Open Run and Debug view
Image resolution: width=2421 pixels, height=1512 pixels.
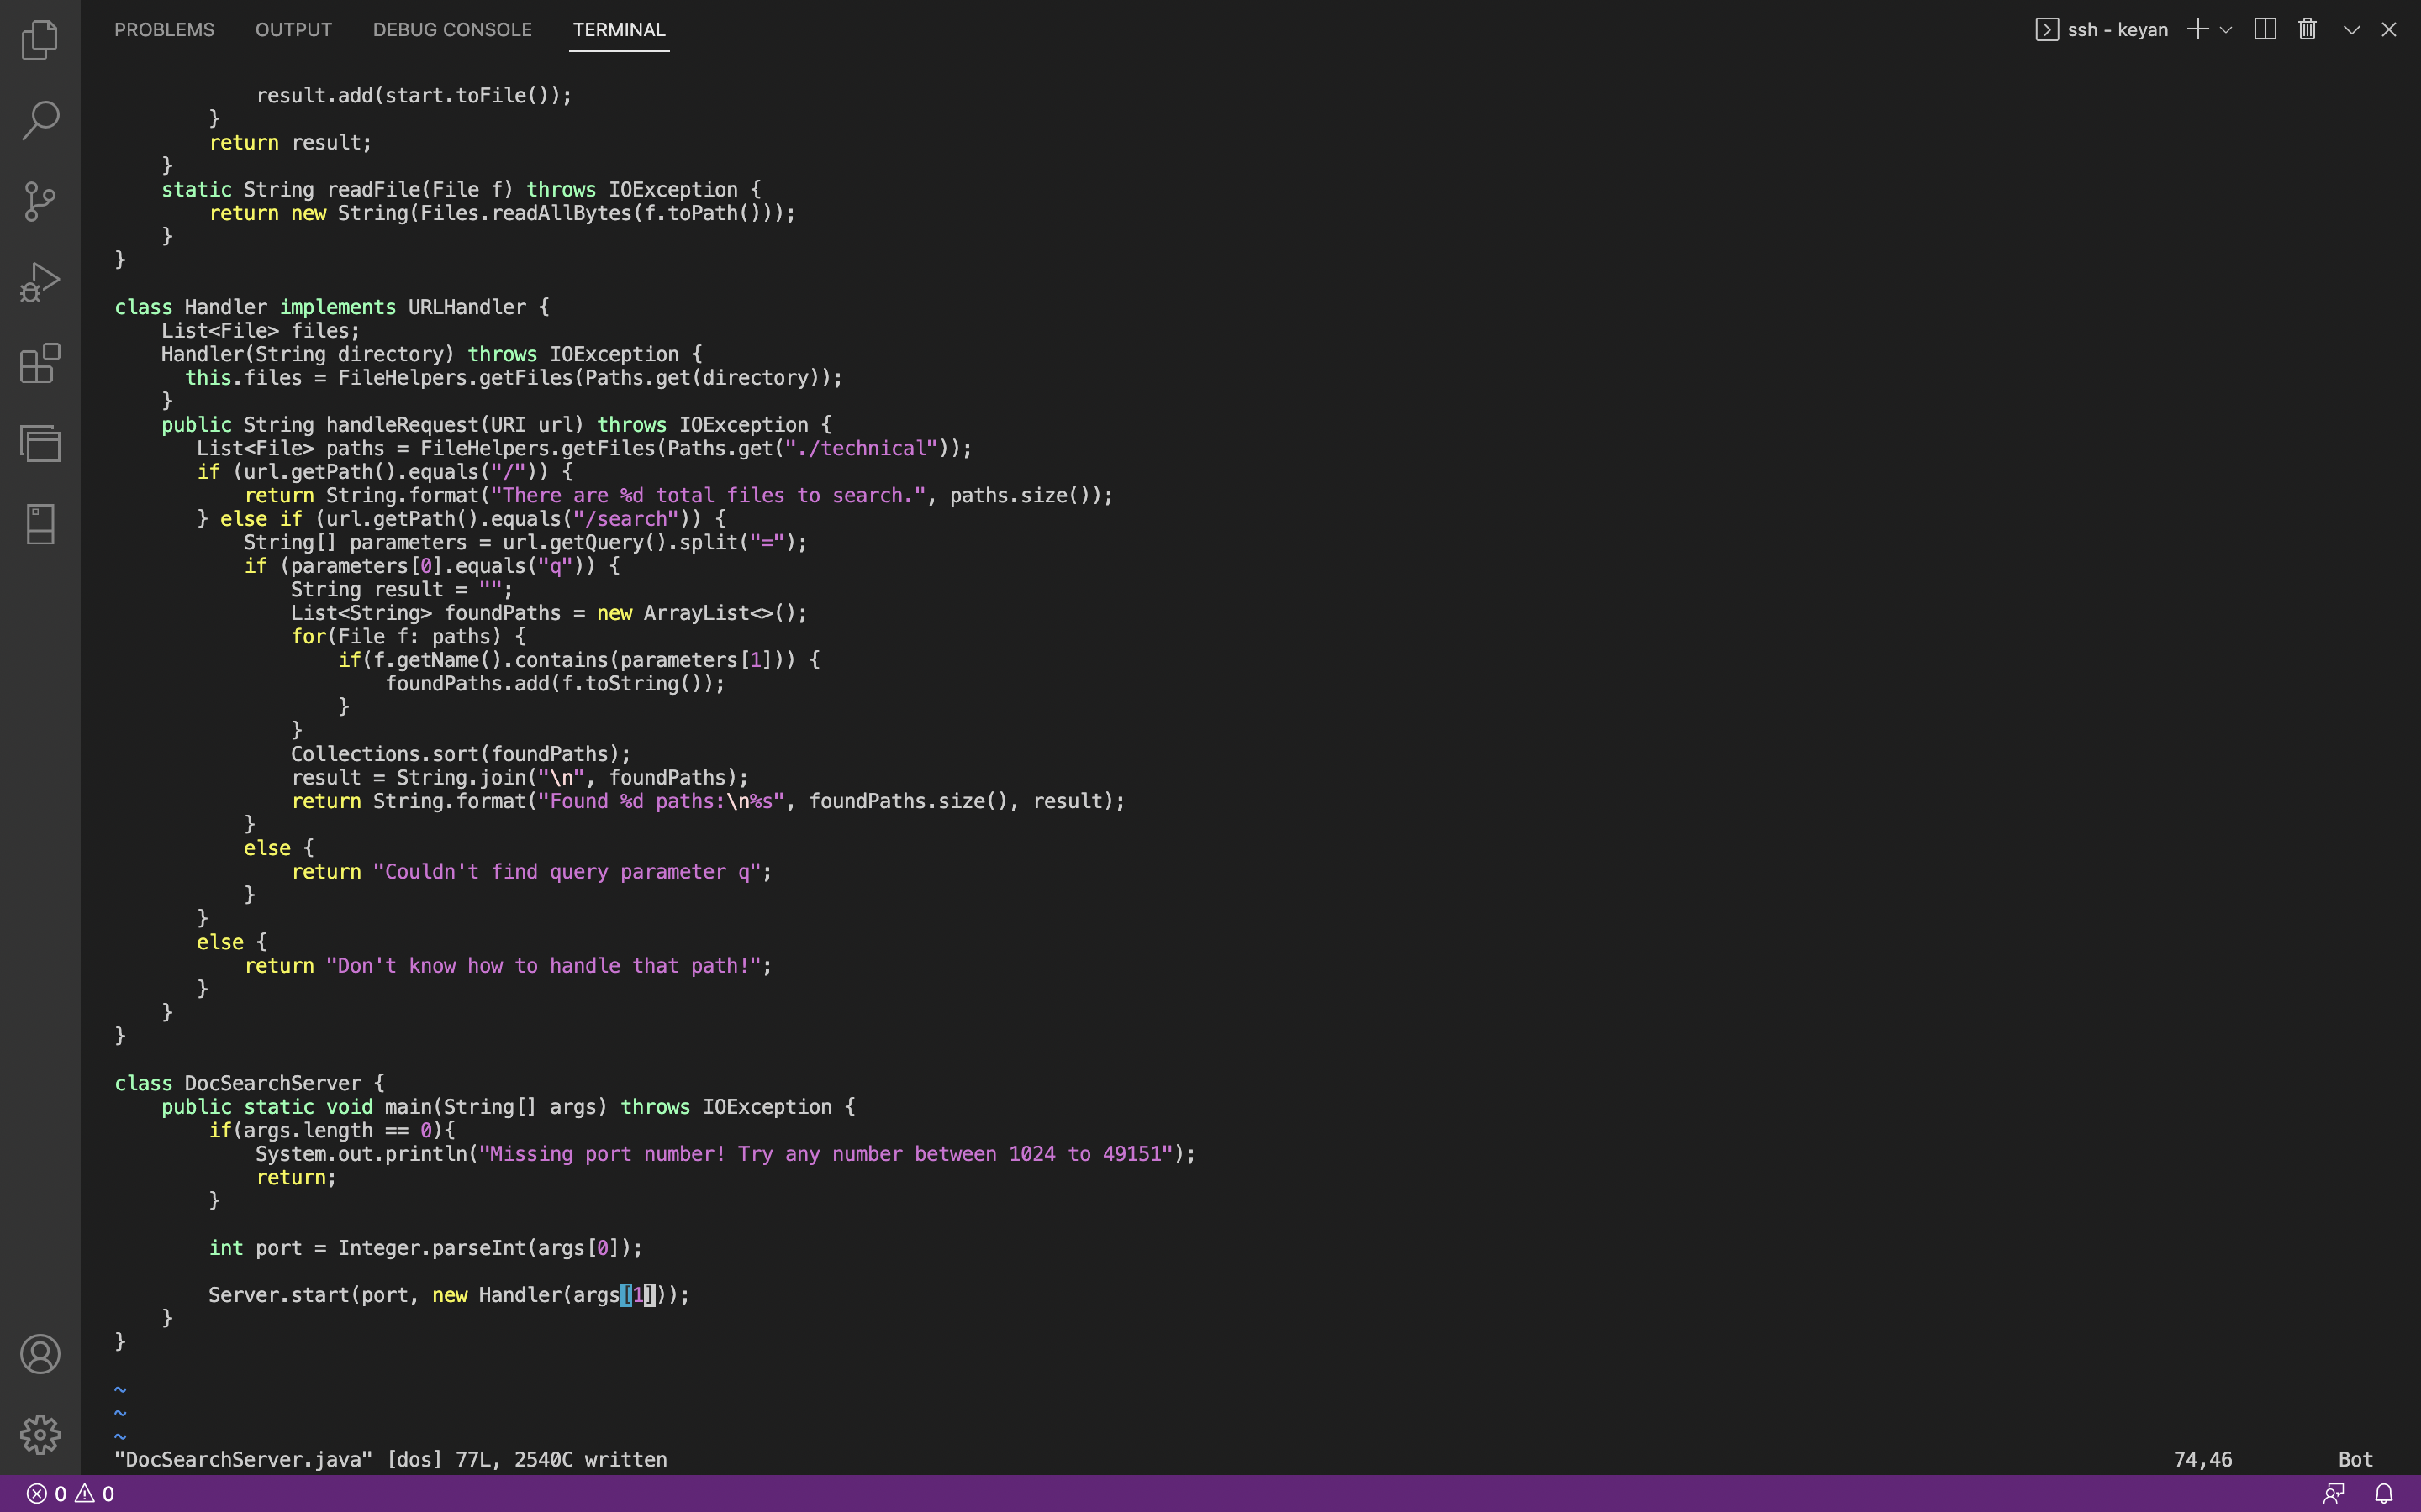point(40,282)
